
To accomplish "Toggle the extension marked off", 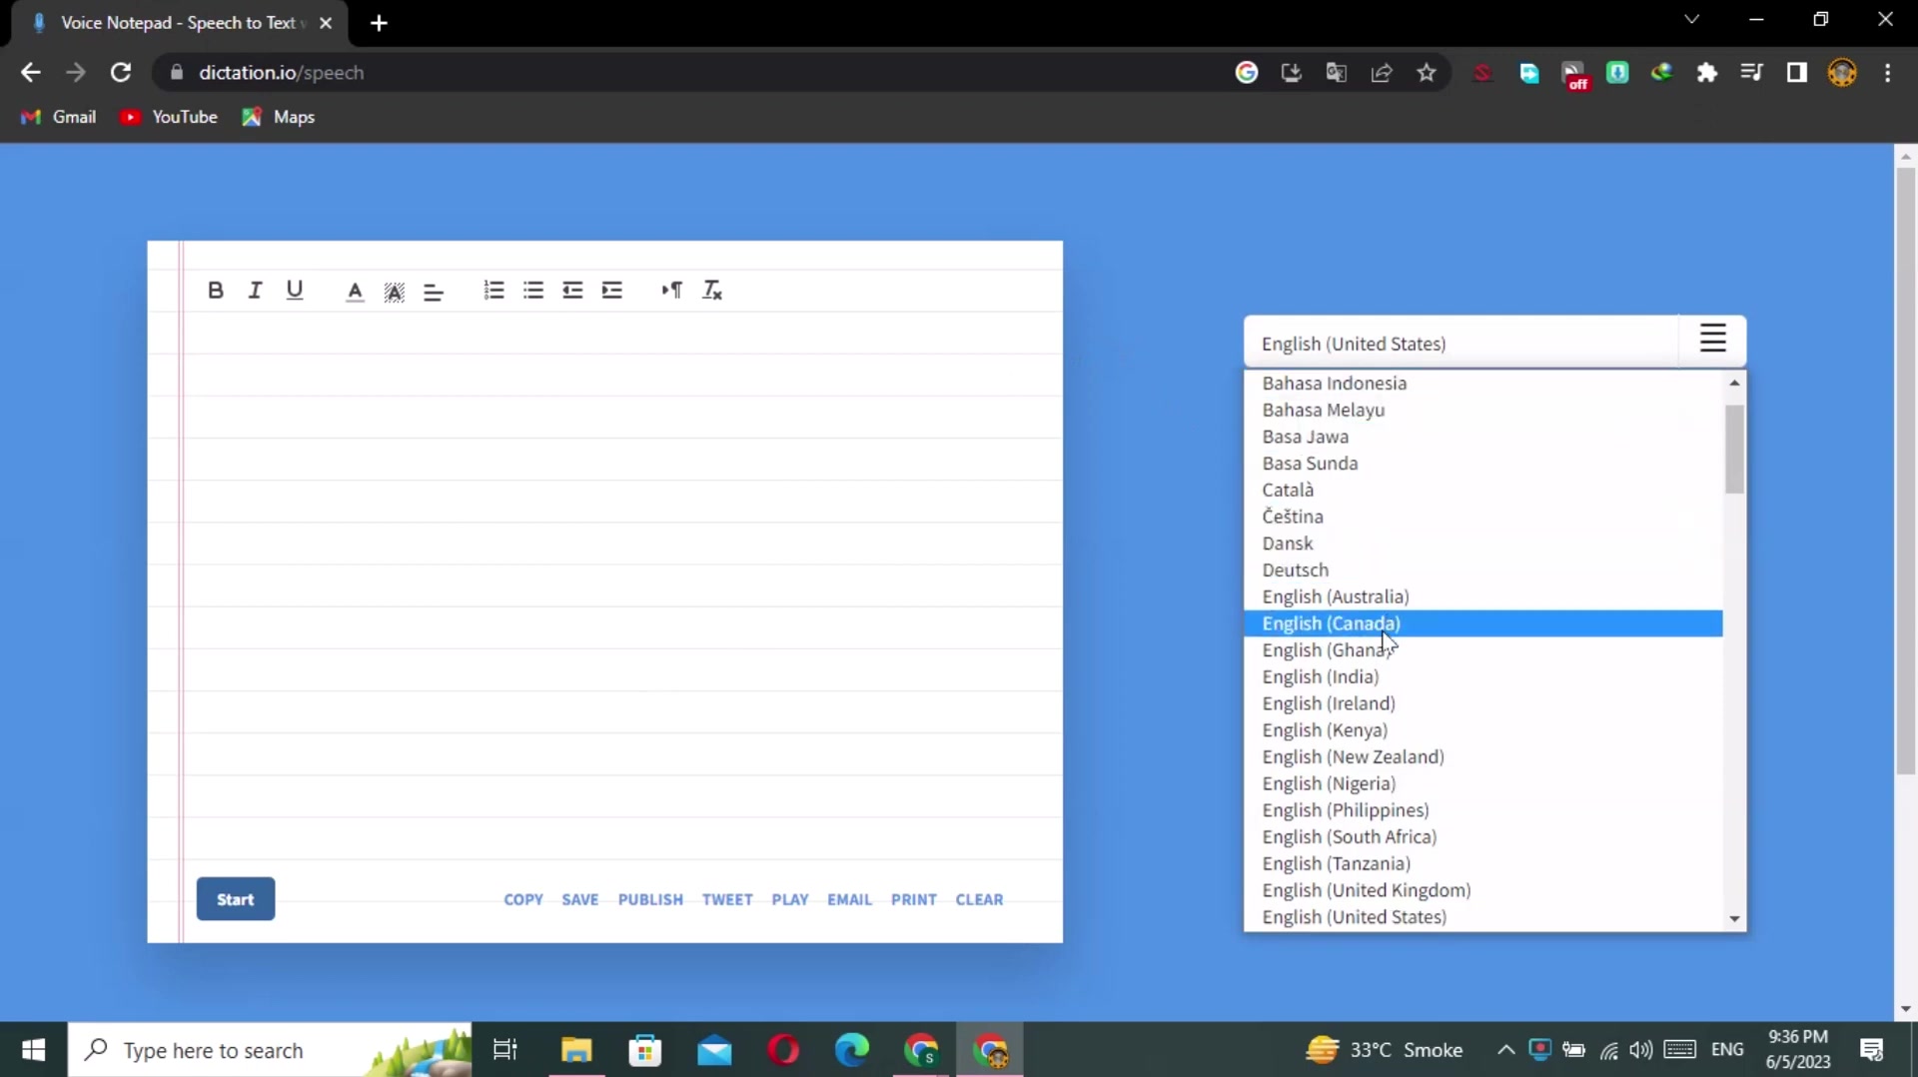I will click(x=1575, y=72).
